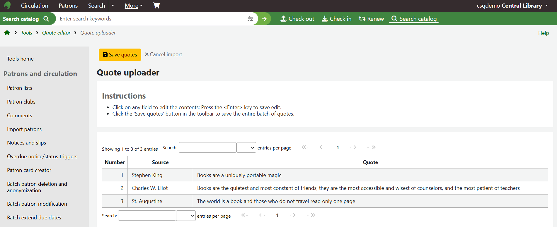The height and width of the screenshot is (227, 557).
Task: Expand the More menu in header
Action: coord(134,6)
